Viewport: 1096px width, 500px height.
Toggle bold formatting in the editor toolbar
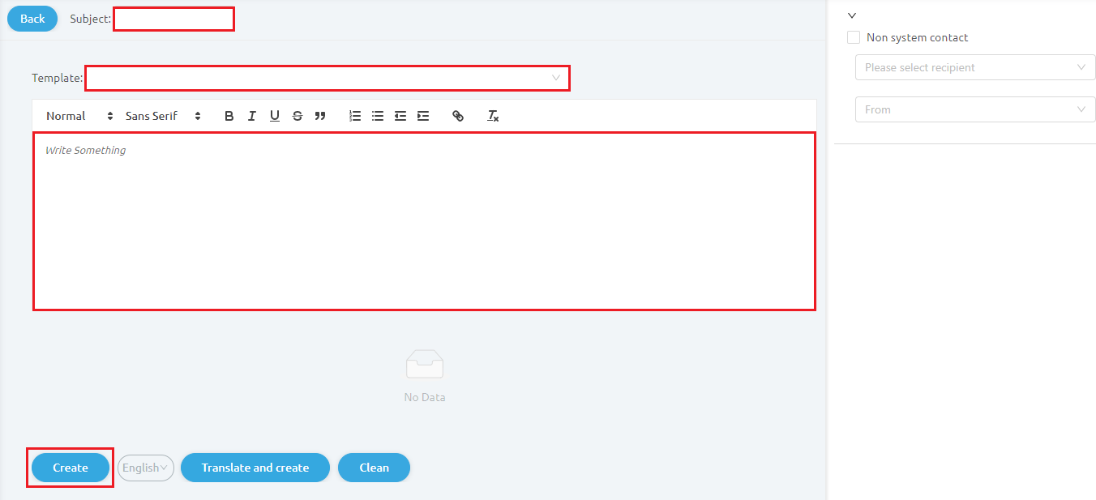[x=229, y=116]
